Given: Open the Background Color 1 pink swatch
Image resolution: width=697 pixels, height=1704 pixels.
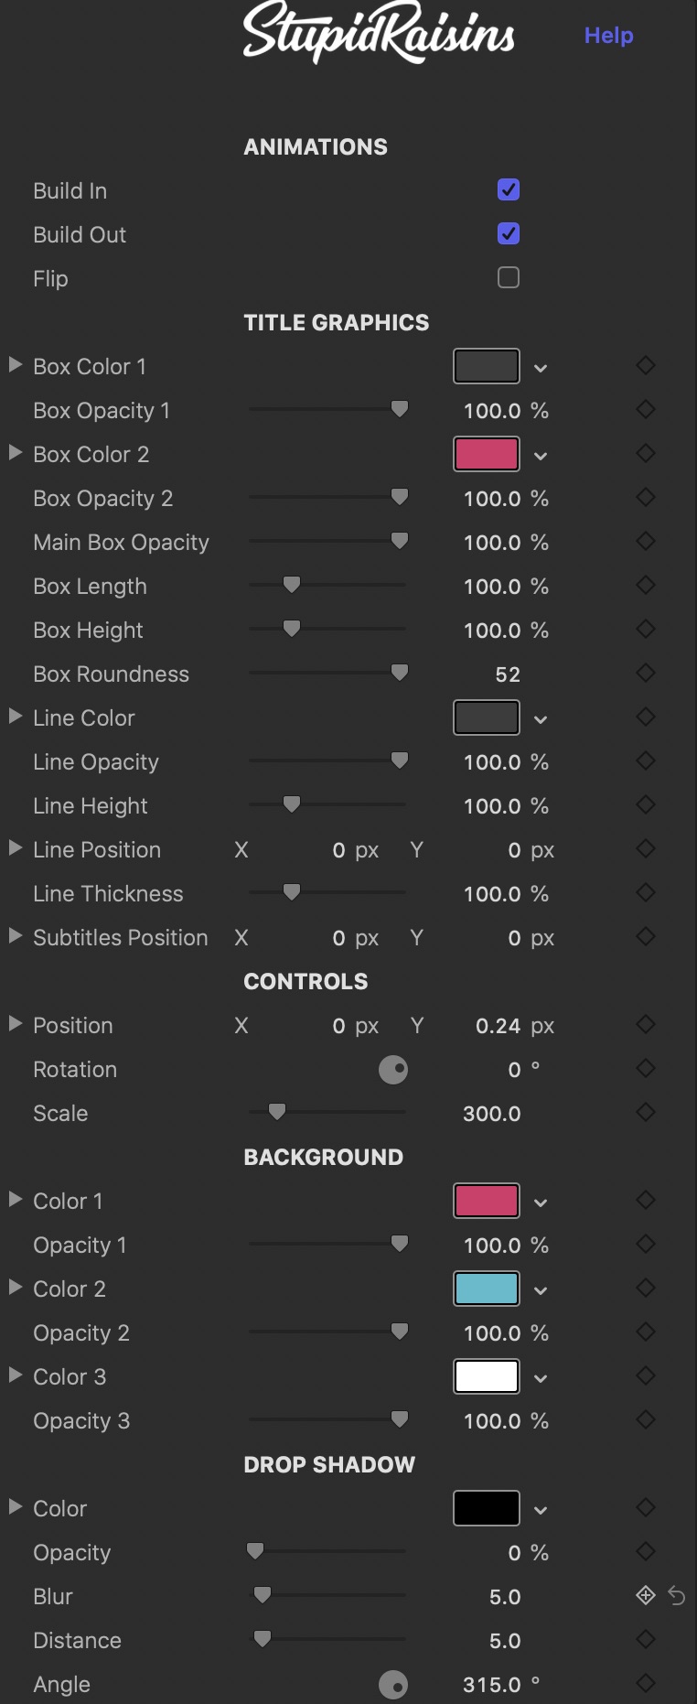Looking at the screenshot, I should pyautogui.click(x=487, y=1201).
